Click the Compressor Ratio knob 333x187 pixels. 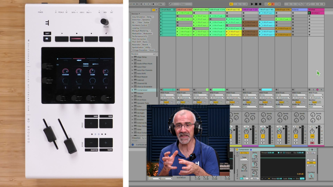pyautogui.click(x=255, y=156)
